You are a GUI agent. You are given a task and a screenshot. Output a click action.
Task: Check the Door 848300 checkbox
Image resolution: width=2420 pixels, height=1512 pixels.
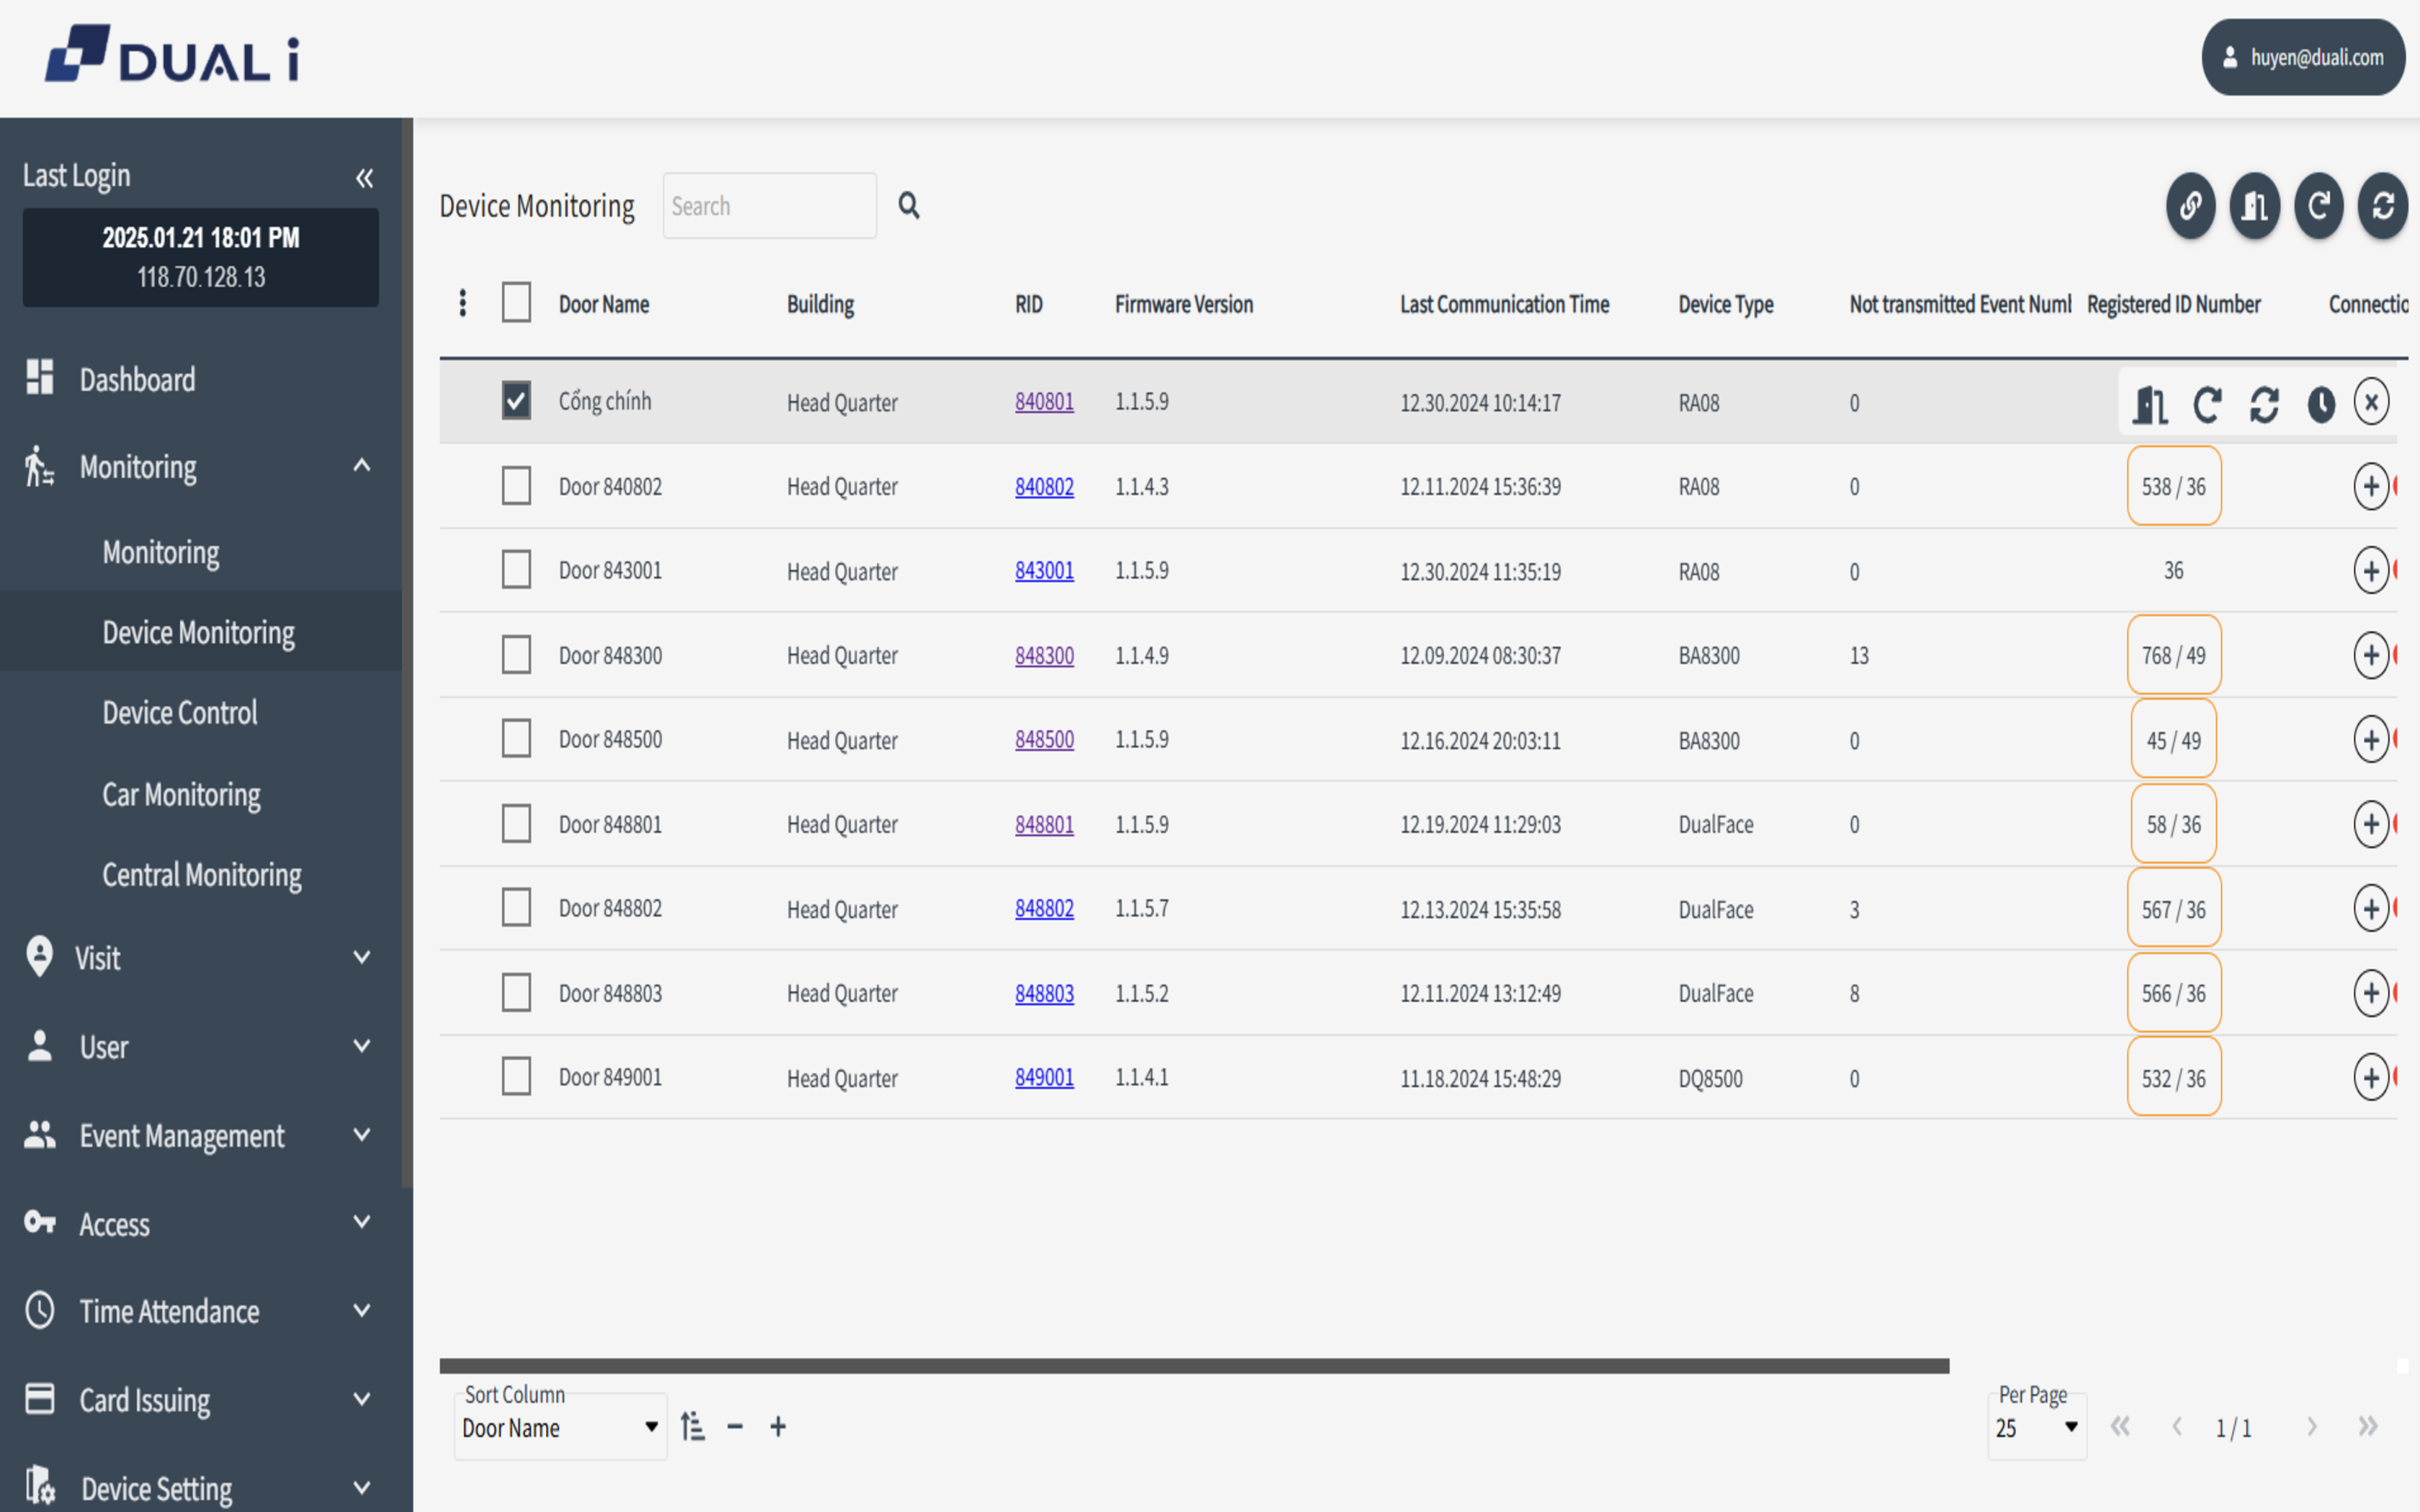(516, 655)
